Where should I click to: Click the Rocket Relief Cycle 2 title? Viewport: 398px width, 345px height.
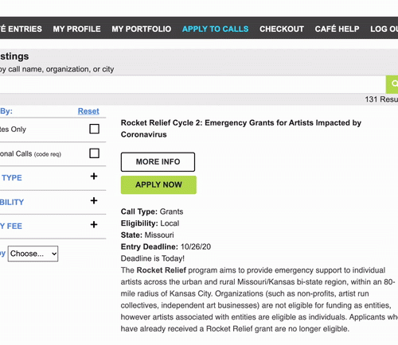coord(241,129)
